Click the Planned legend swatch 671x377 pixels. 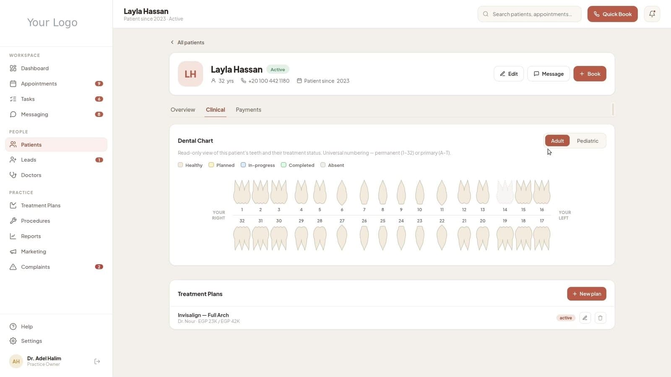click(x=211, y=165)
